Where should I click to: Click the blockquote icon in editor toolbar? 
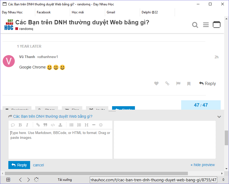click(45, 125)
